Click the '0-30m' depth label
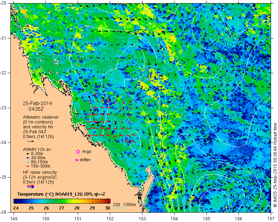 tap(37, 154)
